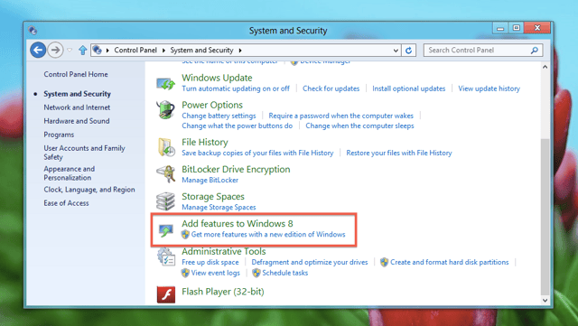Click the Forward navigation arrow button

coord(55,50)
